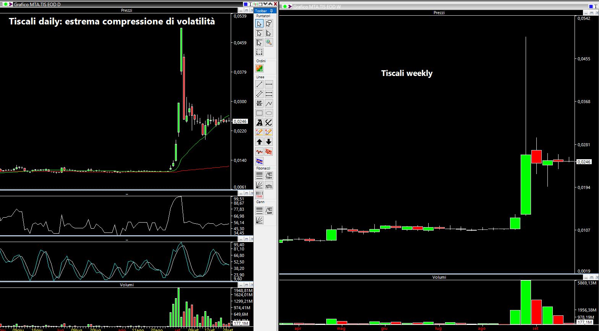This screenshot has width=599, height=331.
Task: Click the weekly chart 0,0246 price label
Action: pyautogui.click(x=584, y=162)
